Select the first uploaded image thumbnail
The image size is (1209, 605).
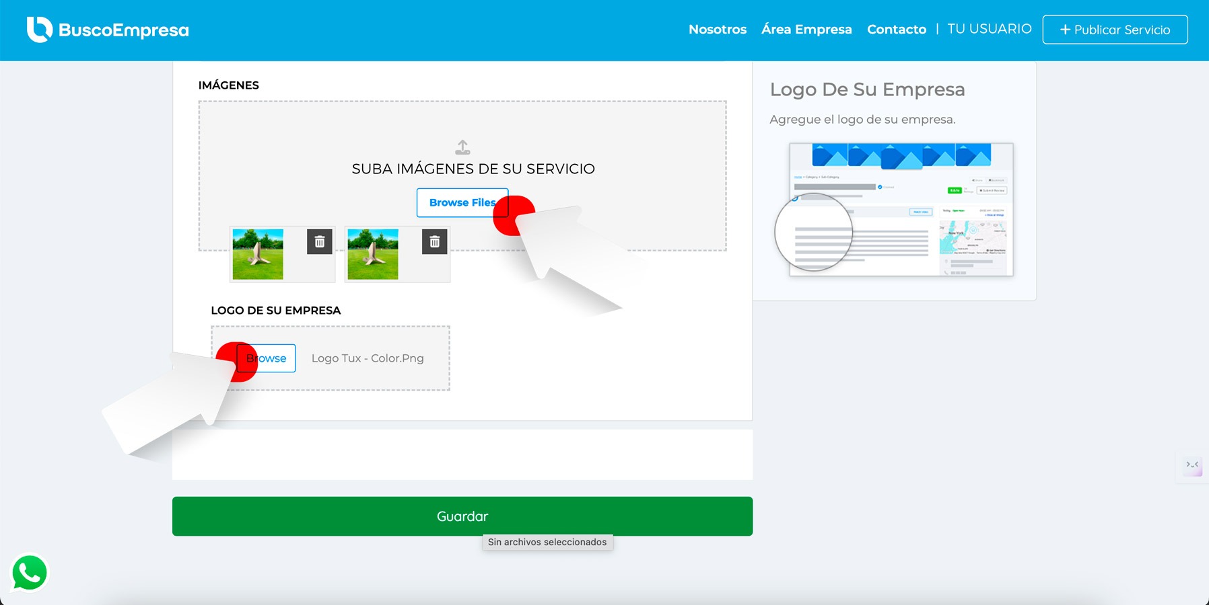click(258, 254)
